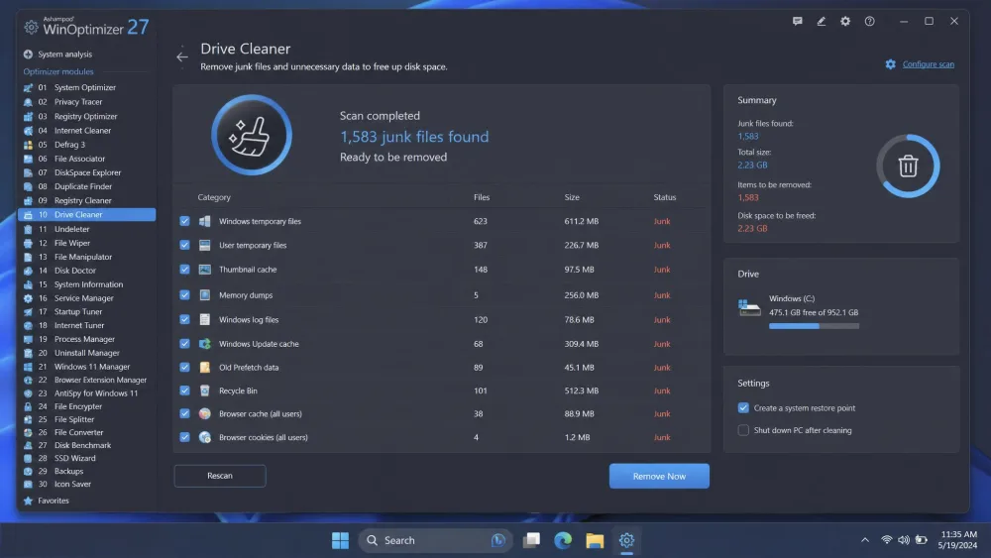
Task: Click the Copilot icon in search box
Action: (498, 540)
